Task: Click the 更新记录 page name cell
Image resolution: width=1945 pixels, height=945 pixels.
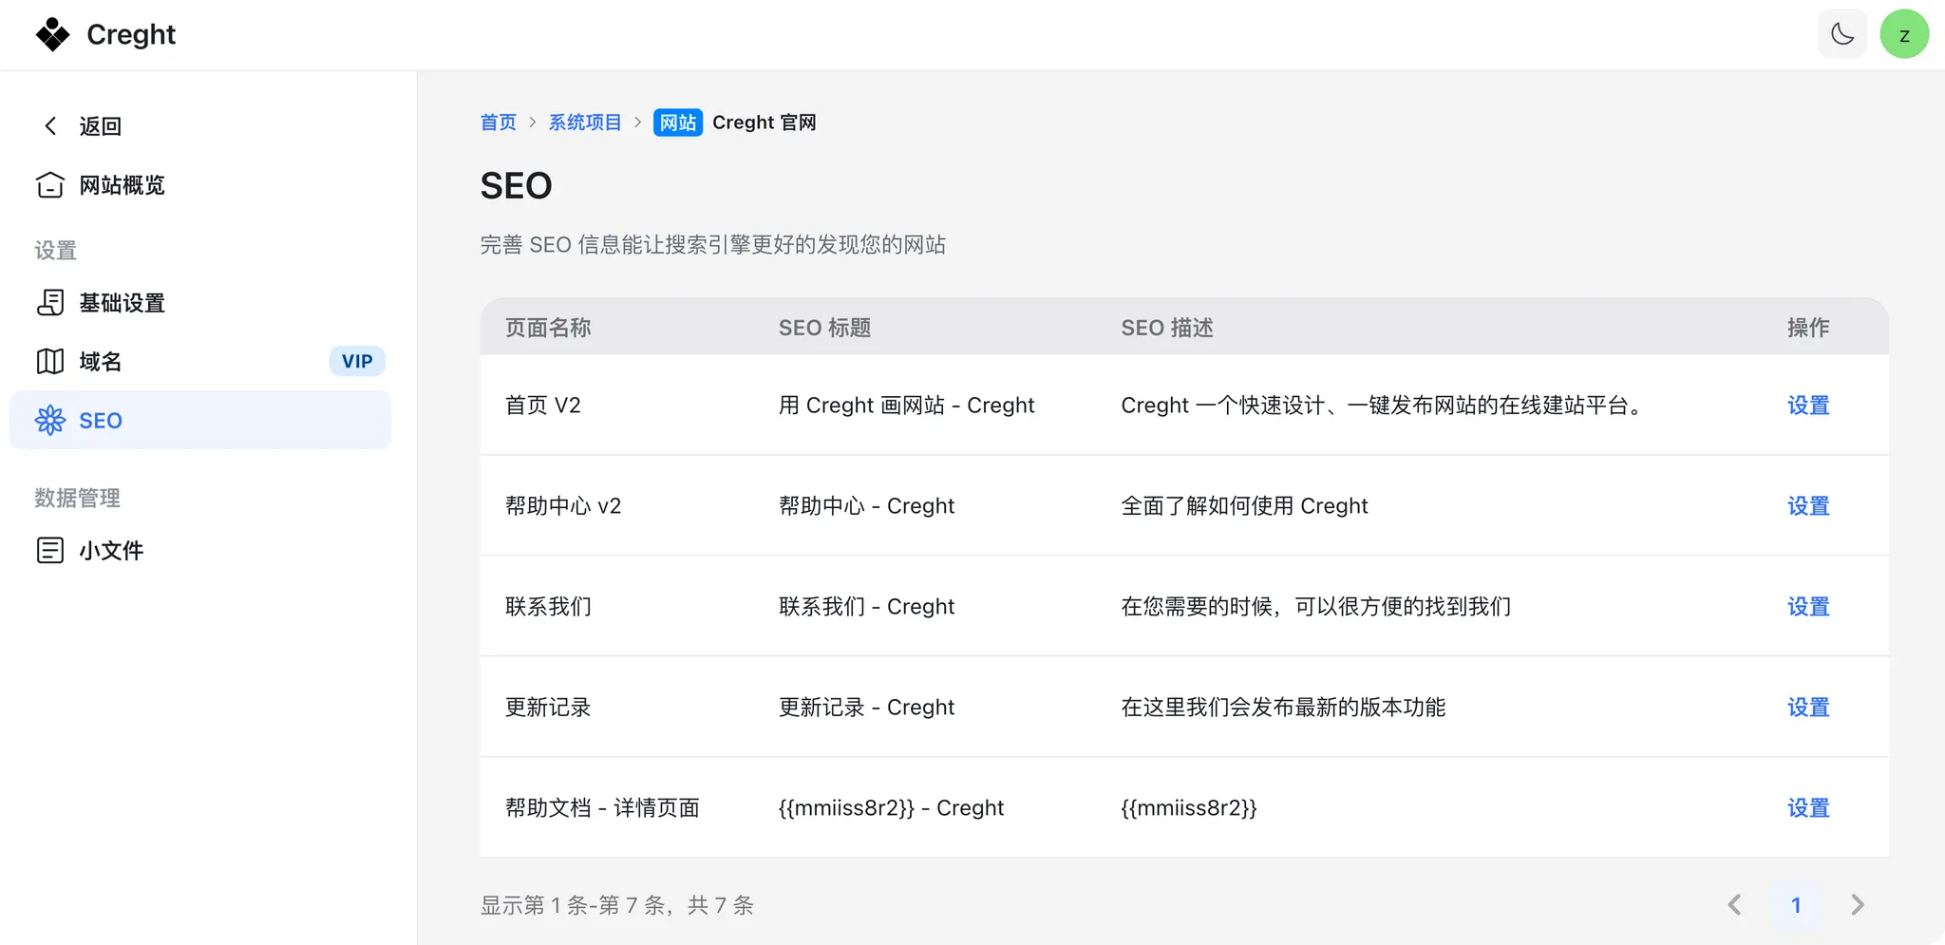Action: pos(548,708)
